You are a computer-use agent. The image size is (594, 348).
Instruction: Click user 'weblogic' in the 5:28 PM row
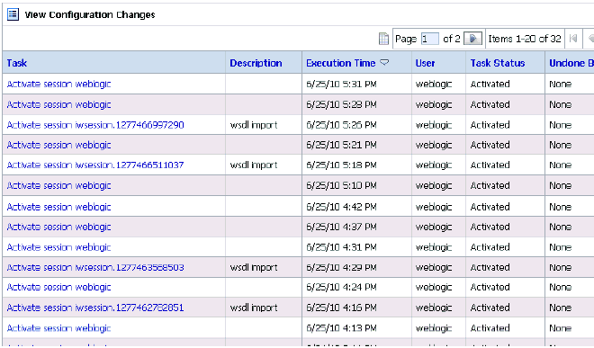(434, 104)
